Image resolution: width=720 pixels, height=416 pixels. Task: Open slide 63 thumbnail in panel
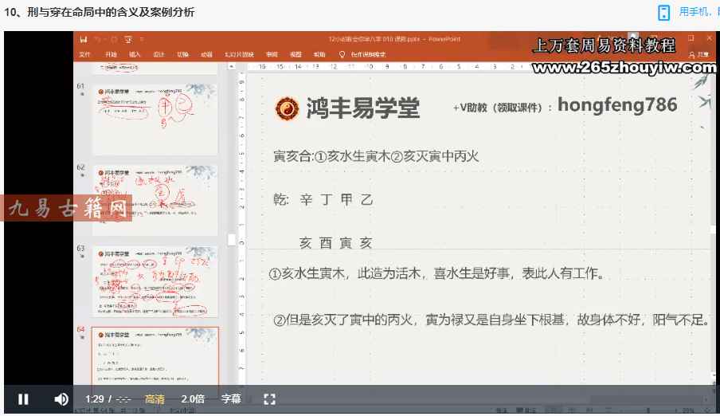pos(155,281)
